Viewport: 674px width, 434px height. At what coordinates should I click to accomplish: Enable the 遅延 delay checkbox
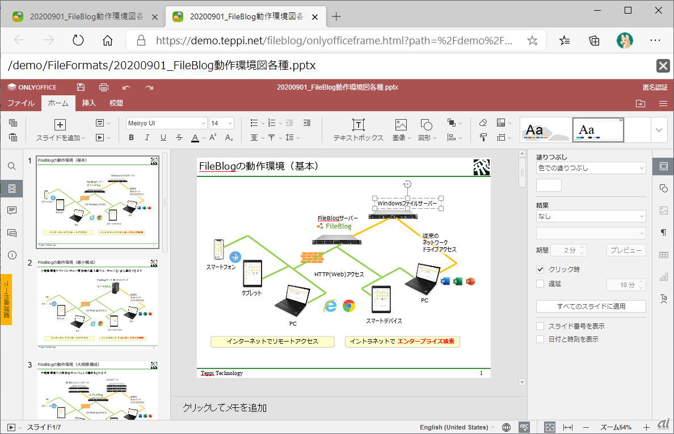[x=540, y=284]
